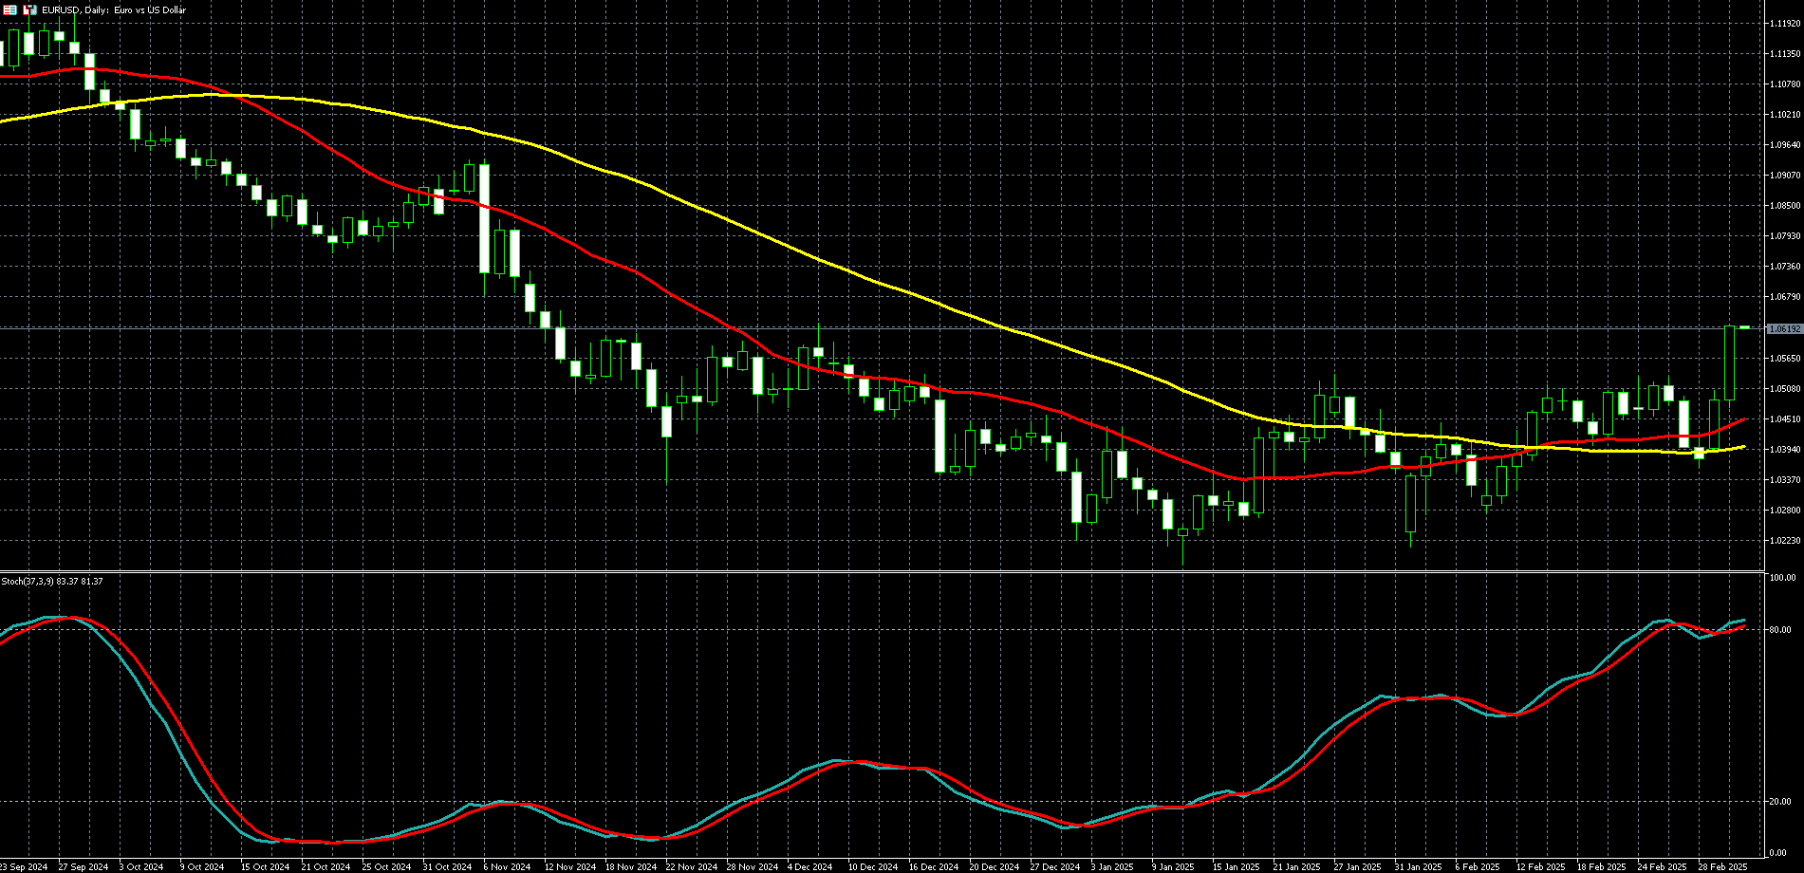Viewport: 1804px width, 873px height.
Task: Click the current price tag 1.06192
Action: (1784, 328)
